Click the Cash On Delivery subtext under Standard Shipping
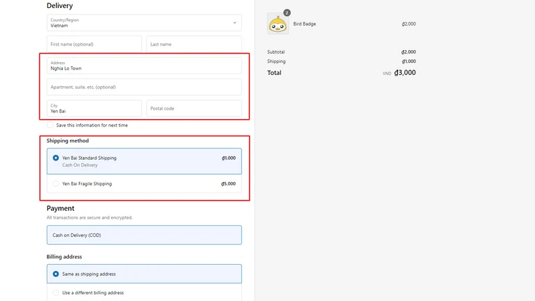The image size is (535, 301). (x=80, y=165)
